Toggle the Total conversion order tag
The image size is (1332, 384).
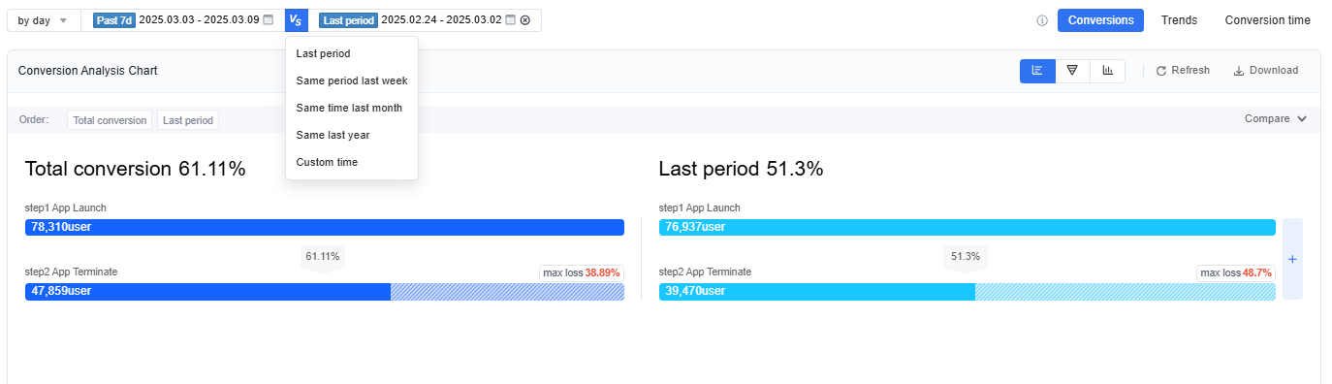coord(110,120)
